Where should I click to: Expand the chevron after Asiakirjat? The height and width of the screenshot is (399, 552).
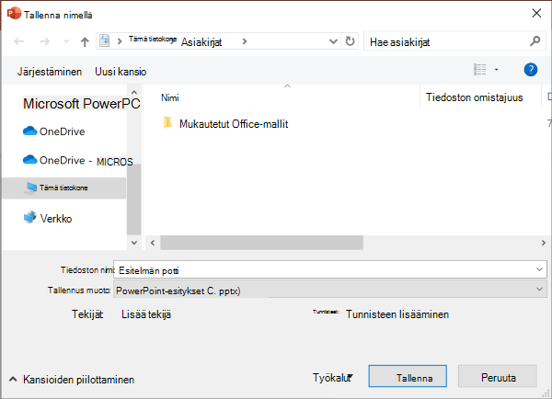pyautogui.click(x=245, y=41)
